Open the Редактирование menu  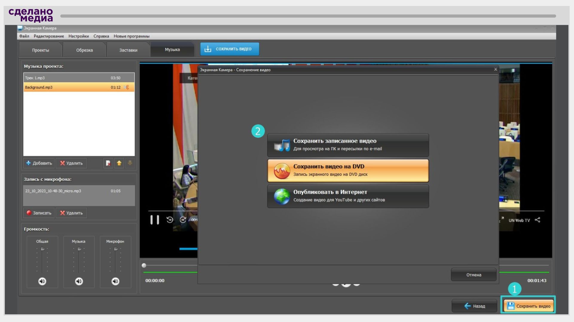point(49,36)
